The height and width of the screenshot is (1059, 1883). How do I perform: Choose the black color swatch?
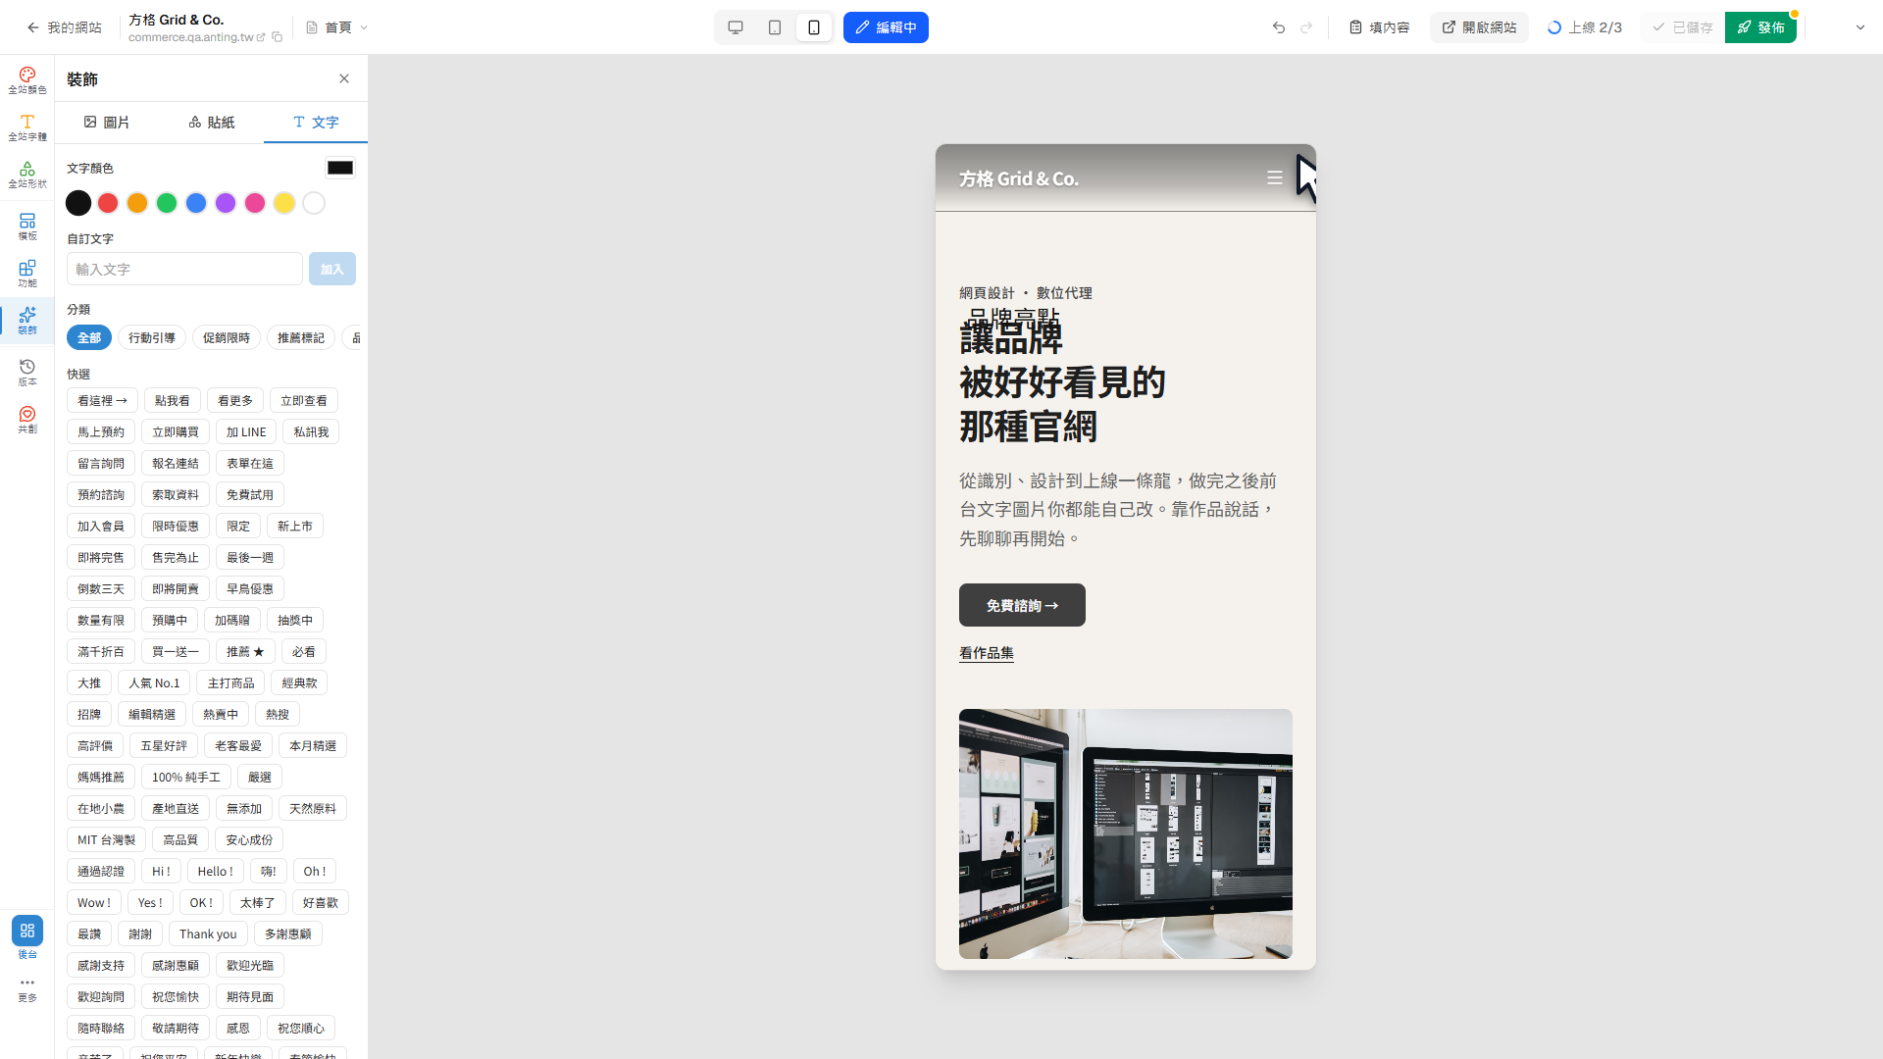tap(78, 203)
